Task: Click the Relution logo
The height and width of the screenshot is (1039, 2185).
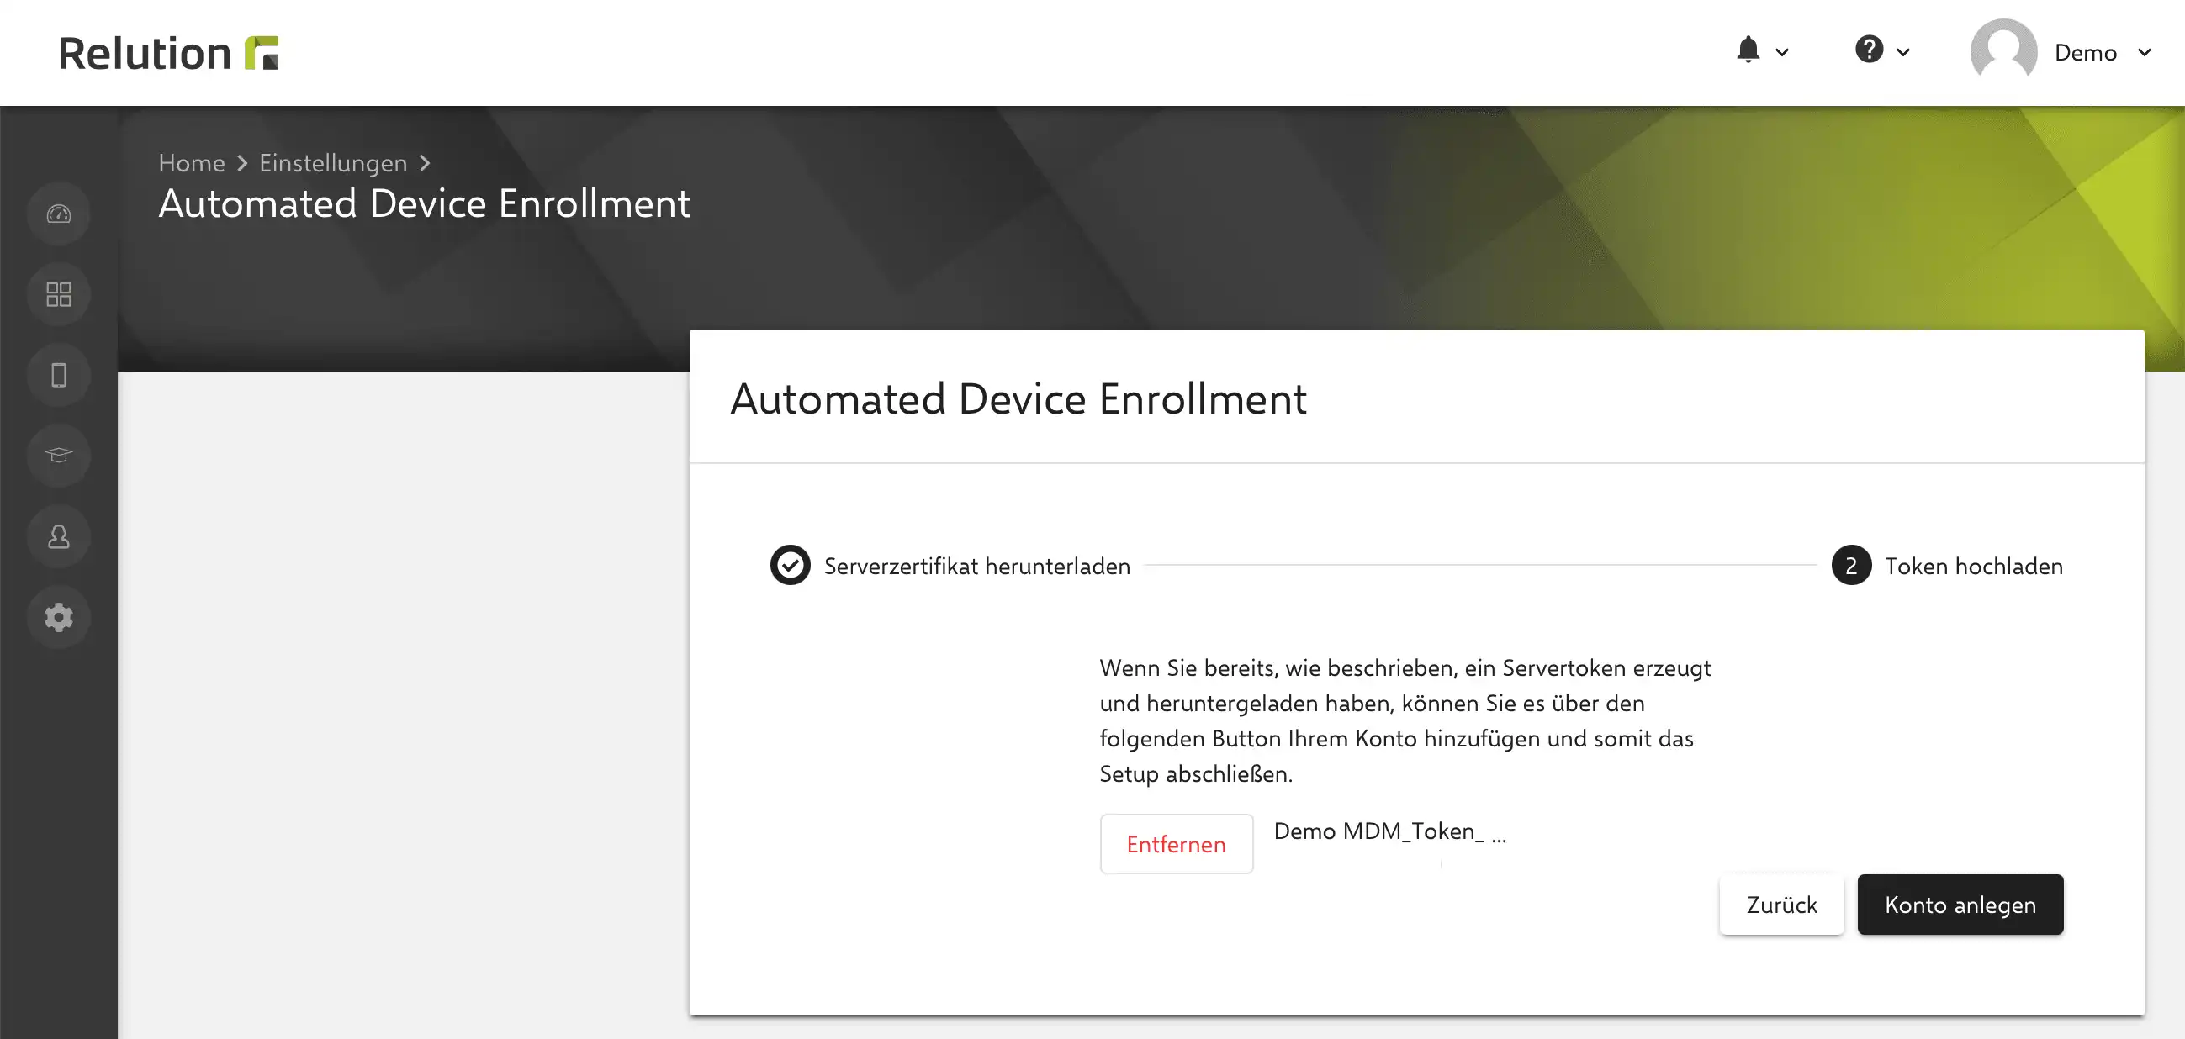Action: pyautogui.click(x=168, y=53)
